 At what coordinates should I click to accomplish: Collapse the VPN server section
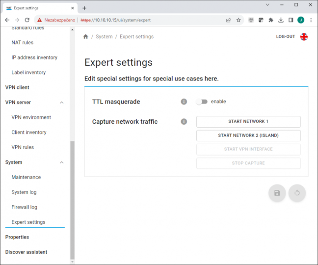tap(62, 103)
